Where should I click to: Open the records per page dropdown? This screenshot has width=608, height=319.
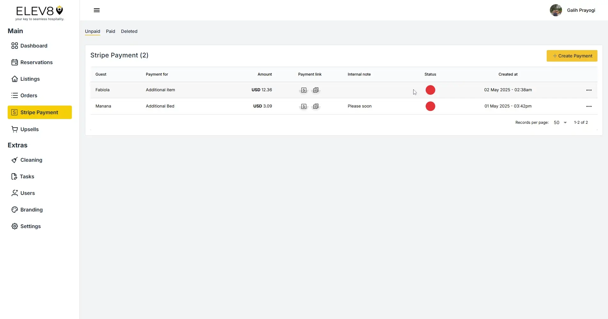tap(560, 122)
